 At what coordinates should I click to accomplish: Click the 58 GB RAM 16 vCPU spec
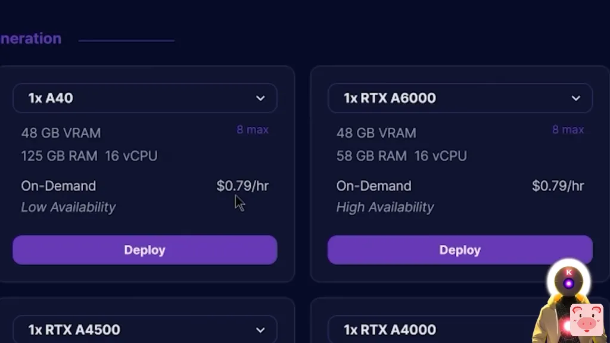tap(402, 156)
